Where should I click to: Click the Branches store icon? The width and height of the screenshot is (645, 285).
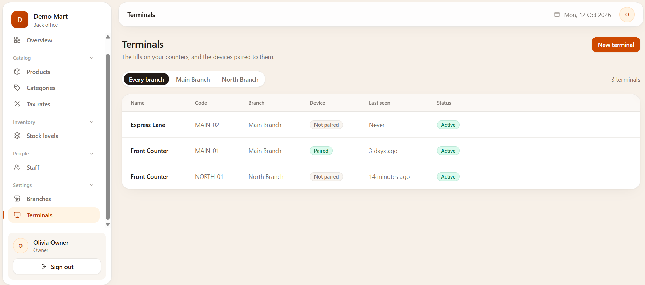tap(17, 199)
